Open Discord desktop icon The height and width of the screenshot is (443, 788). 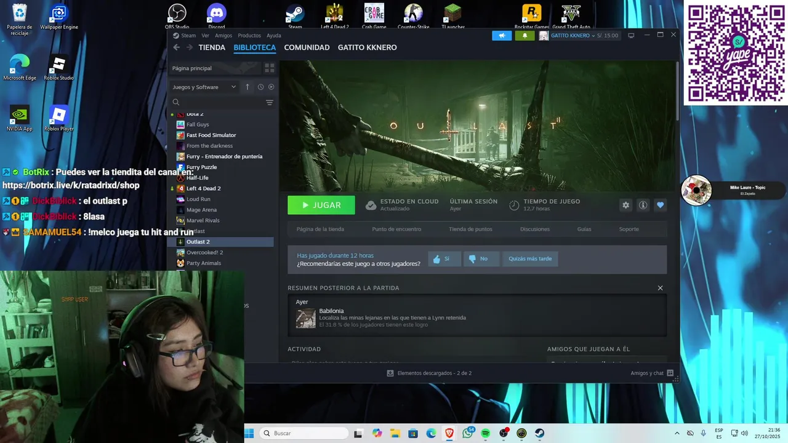(217, 16)
